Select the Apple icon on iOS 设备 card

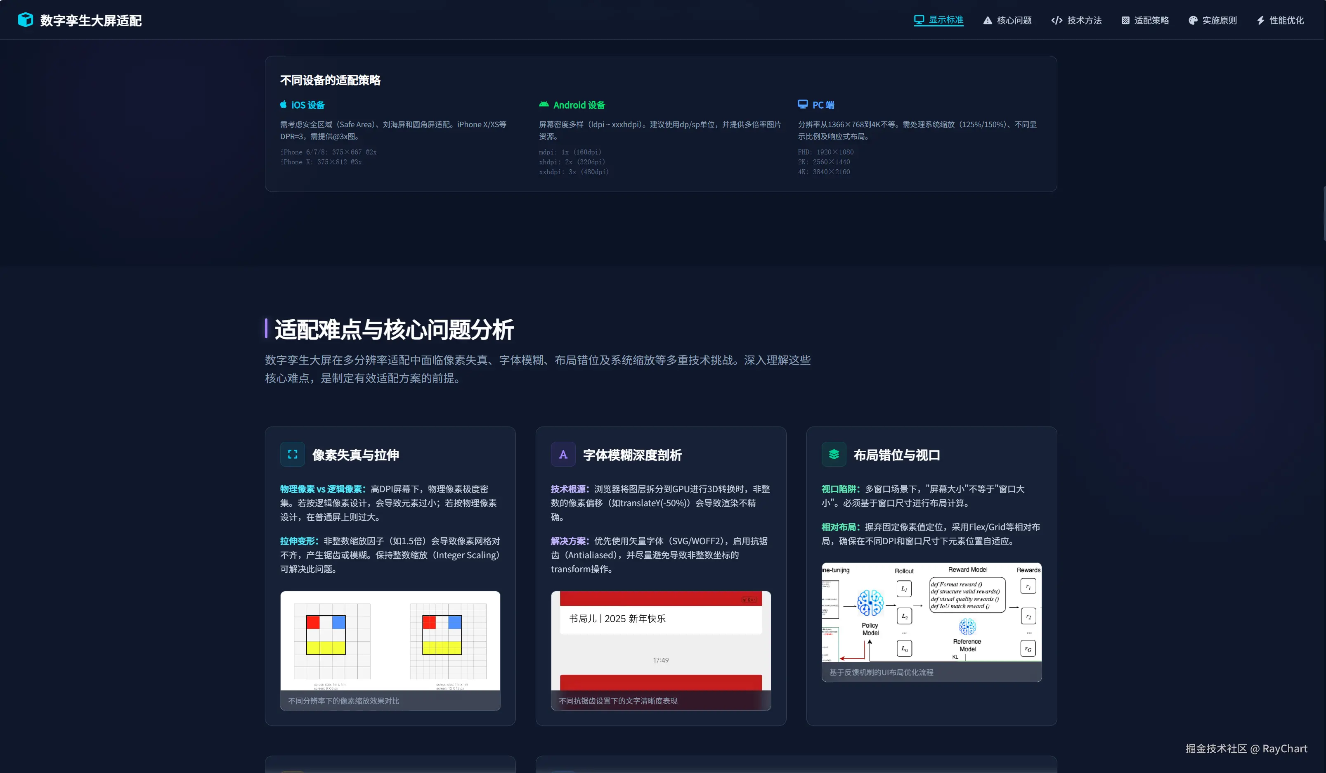tap(284, 104)
